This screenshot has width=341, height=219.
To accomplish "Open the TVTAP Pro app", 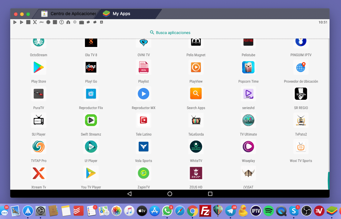I will (38, 147).
